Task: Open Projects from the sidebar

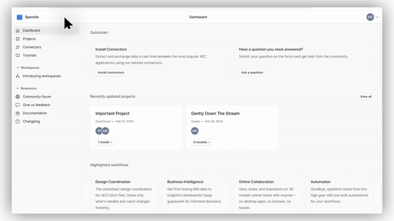Action: click(x=29, y=39)
